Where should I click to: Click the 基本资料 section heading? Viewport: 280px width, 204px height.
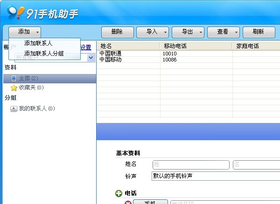(x=128, y=153)
